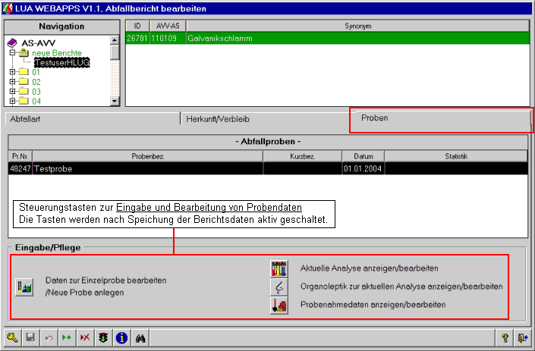Screen dimensions: 535x351
Task: Select the TestuserHLUG tree entry
Action: pyautogui.click(x=61, y=62)
